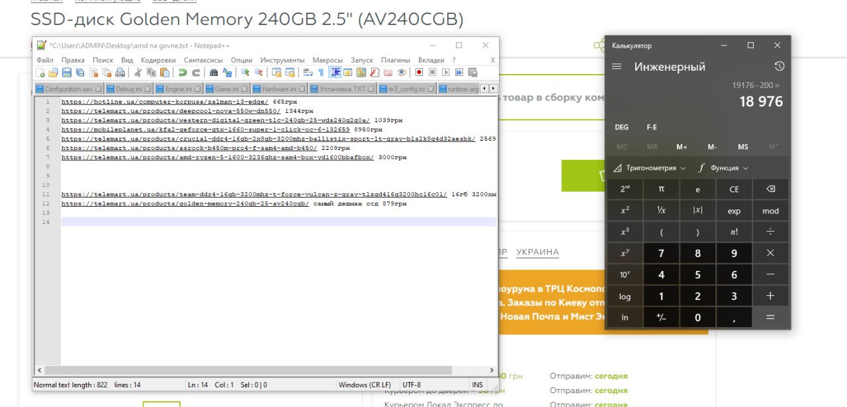Save the current file via toolbar

click(67, 73)
